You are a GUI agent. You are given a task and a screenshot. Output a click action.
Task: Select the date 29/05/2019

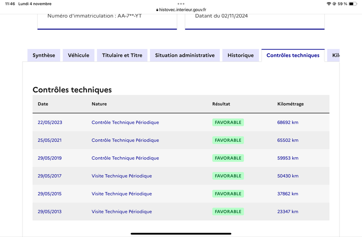50,158
